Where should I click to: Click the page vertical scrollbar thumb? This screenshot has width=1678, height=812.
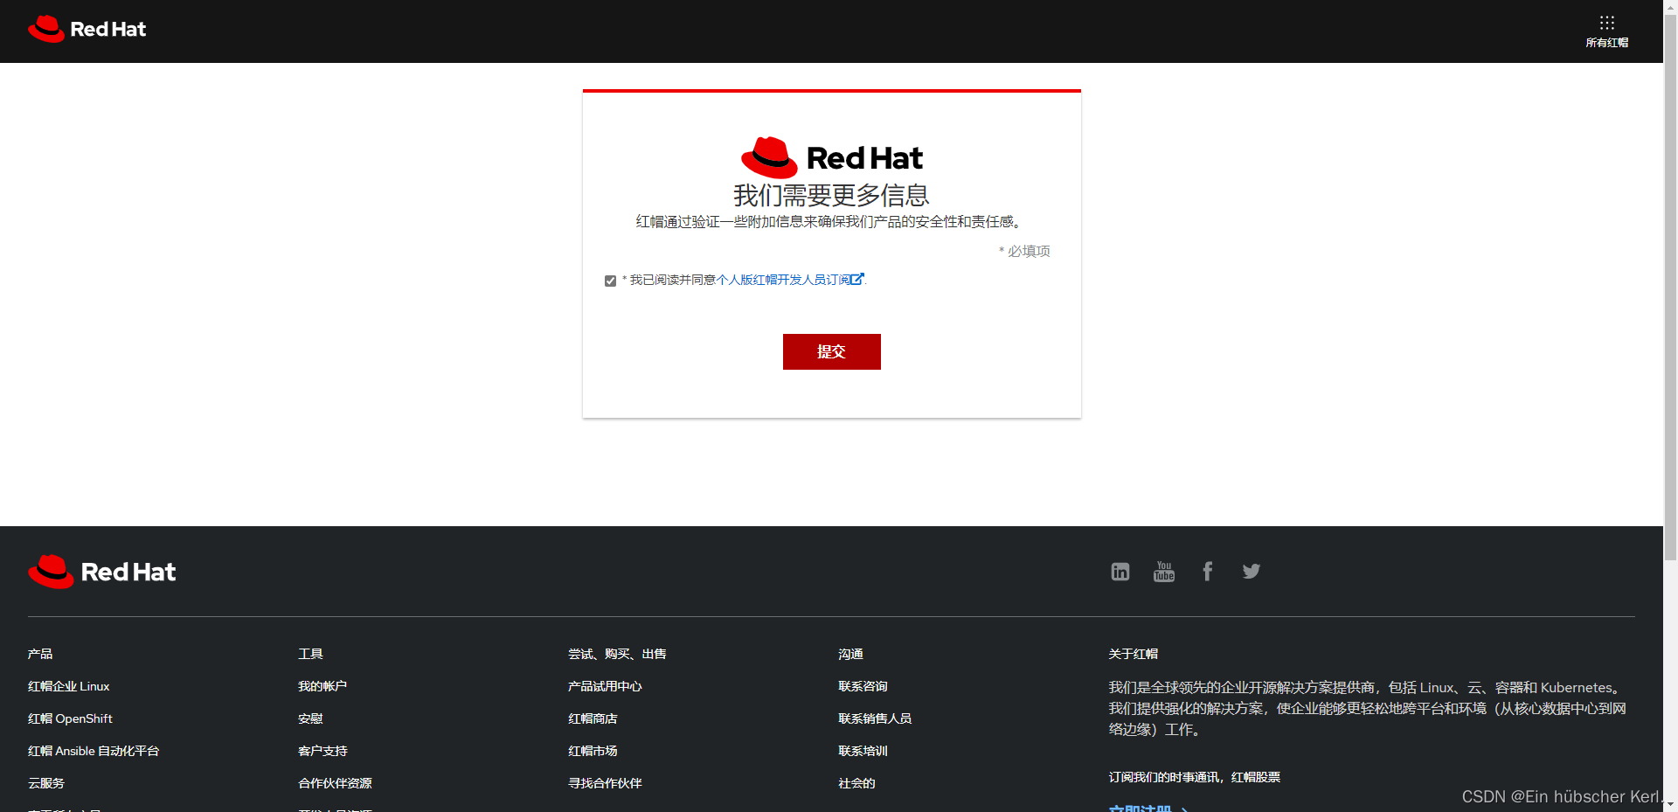click(1670, 286)
